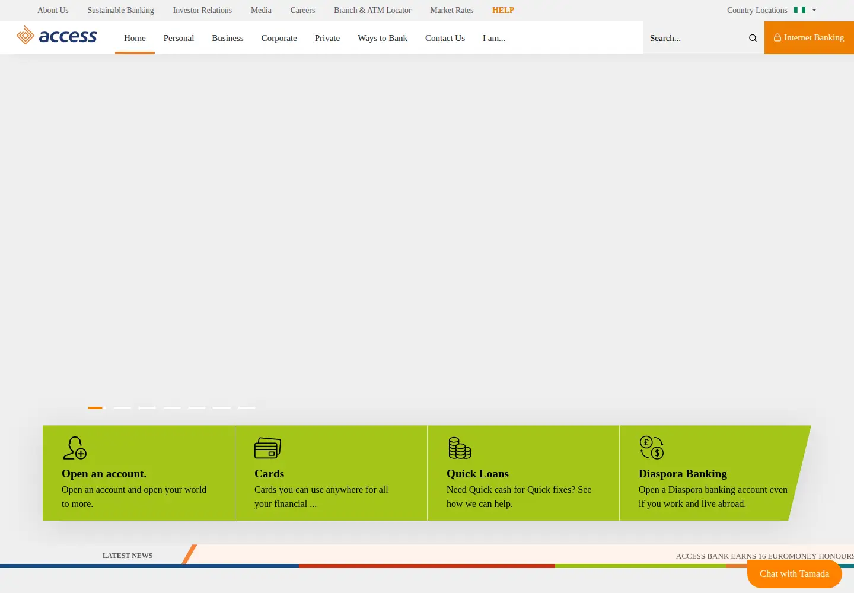Image resolution: width=854 pixels, height=593 pixels.
Task: Open Branch & ATM Locator
Action: click(x=372, y=10)
